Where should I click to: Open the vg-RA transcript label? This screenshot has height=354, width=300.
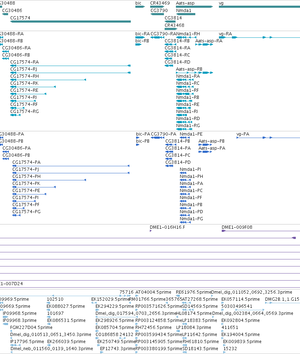click(x=225, y=34)
